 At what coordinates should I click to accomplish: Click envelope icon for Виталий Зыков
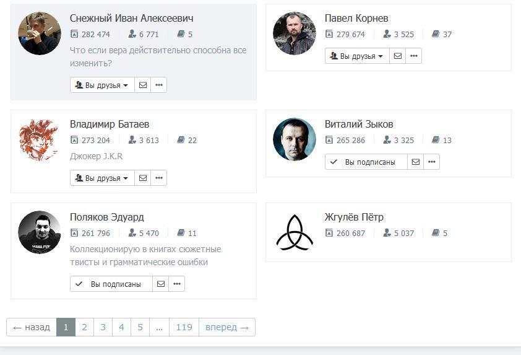[416, 162]
